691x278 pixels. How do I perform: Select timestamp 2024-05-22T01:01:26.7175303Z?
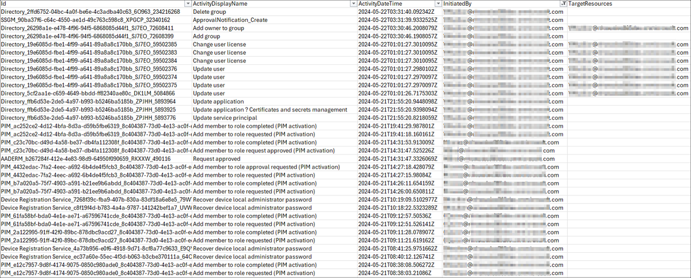[399, 92]
